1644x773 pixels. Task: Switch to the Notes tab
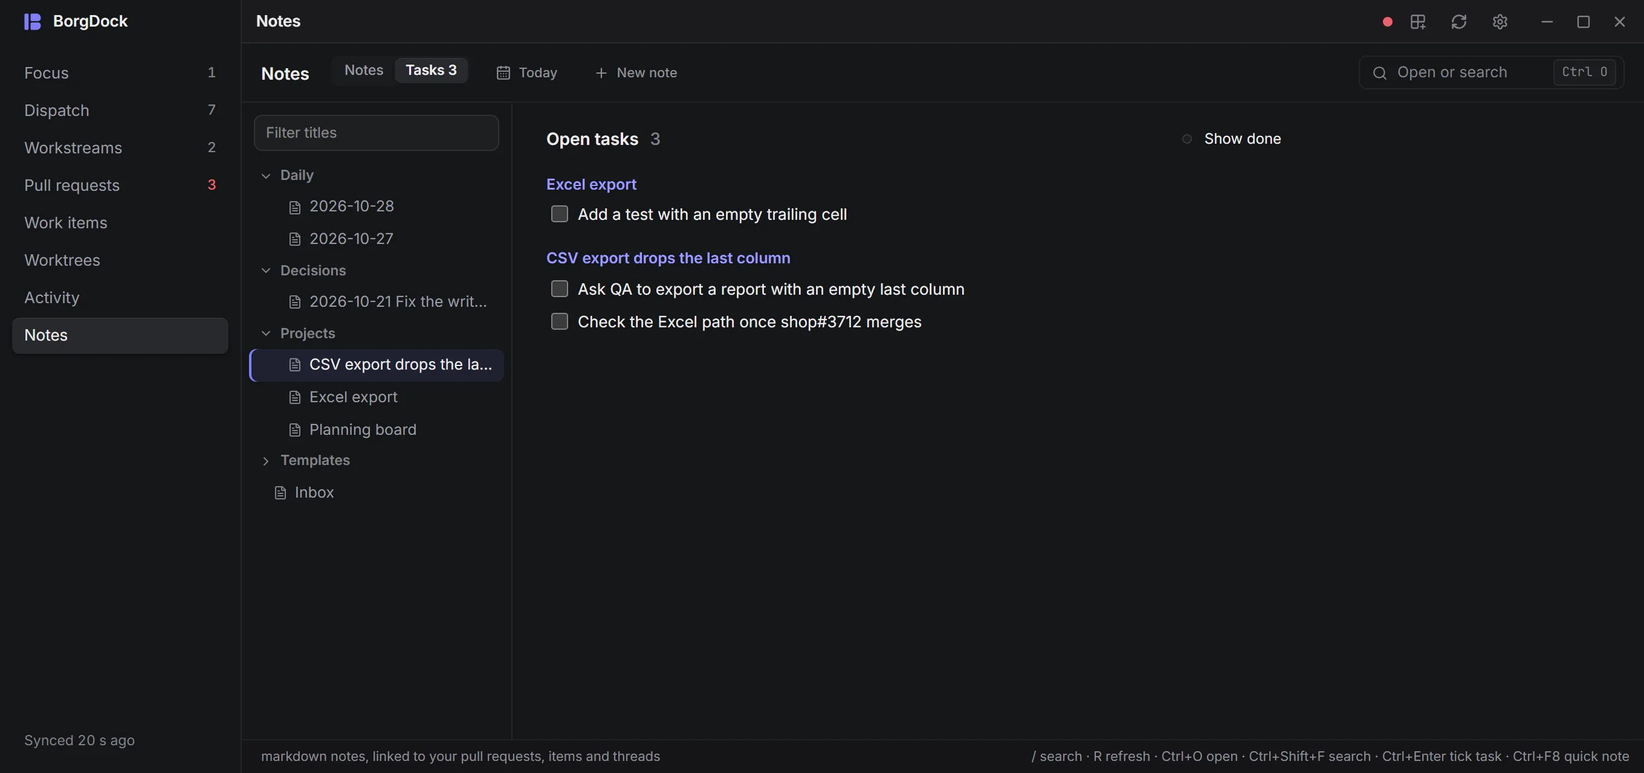pyautogui.click(x=364, y=70)
